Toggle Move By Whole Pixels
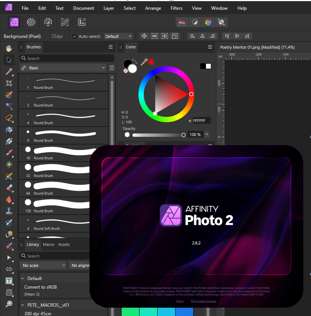Screen dimensions: 311x316 [164, 36]
